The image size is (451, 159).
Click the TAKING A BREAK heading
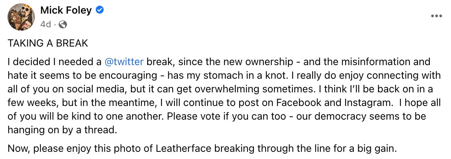click(x=48, y=43)
